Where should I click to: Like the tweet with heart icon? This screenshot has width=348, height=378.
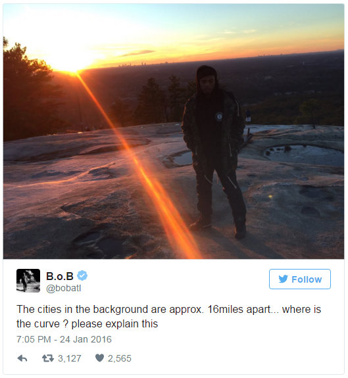pyautogui.click(x=99, y=358)
